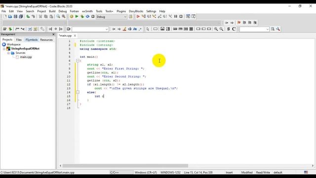The height and width of the screenshot is (178, 316).
Task: Toggle the match case Aa icon
Action: tap(135, 29)
